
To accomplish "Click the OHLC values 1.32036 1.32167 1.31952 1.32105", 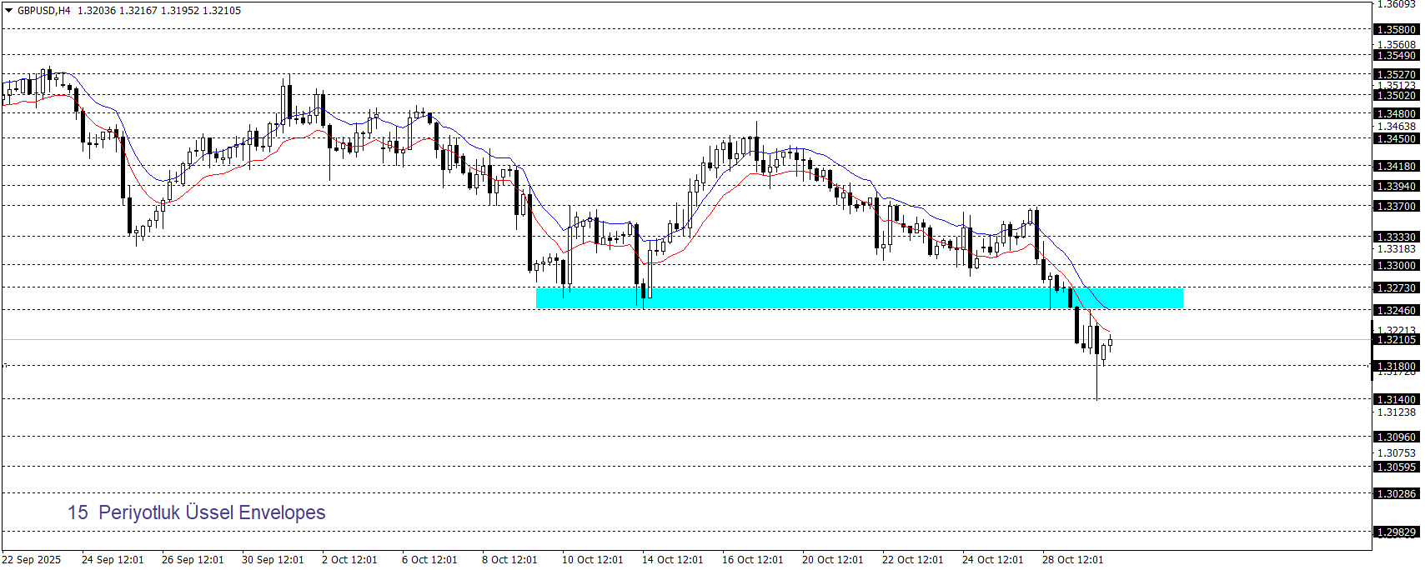I will [159, 11].
